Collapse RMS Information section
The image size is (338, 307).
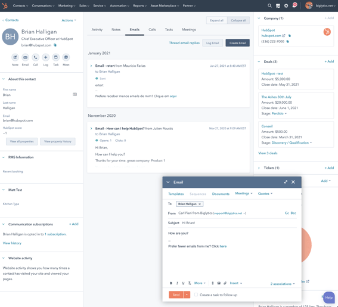pyautogui.click(x=4, y=157)
